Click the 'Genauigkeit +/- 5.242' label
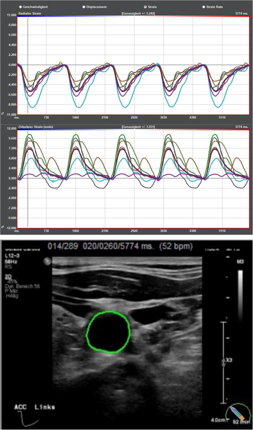253x430 pixels. (138, 13)
